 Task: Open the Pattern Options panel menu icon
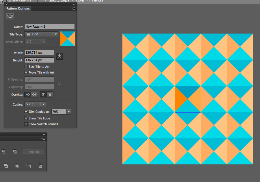73,8
